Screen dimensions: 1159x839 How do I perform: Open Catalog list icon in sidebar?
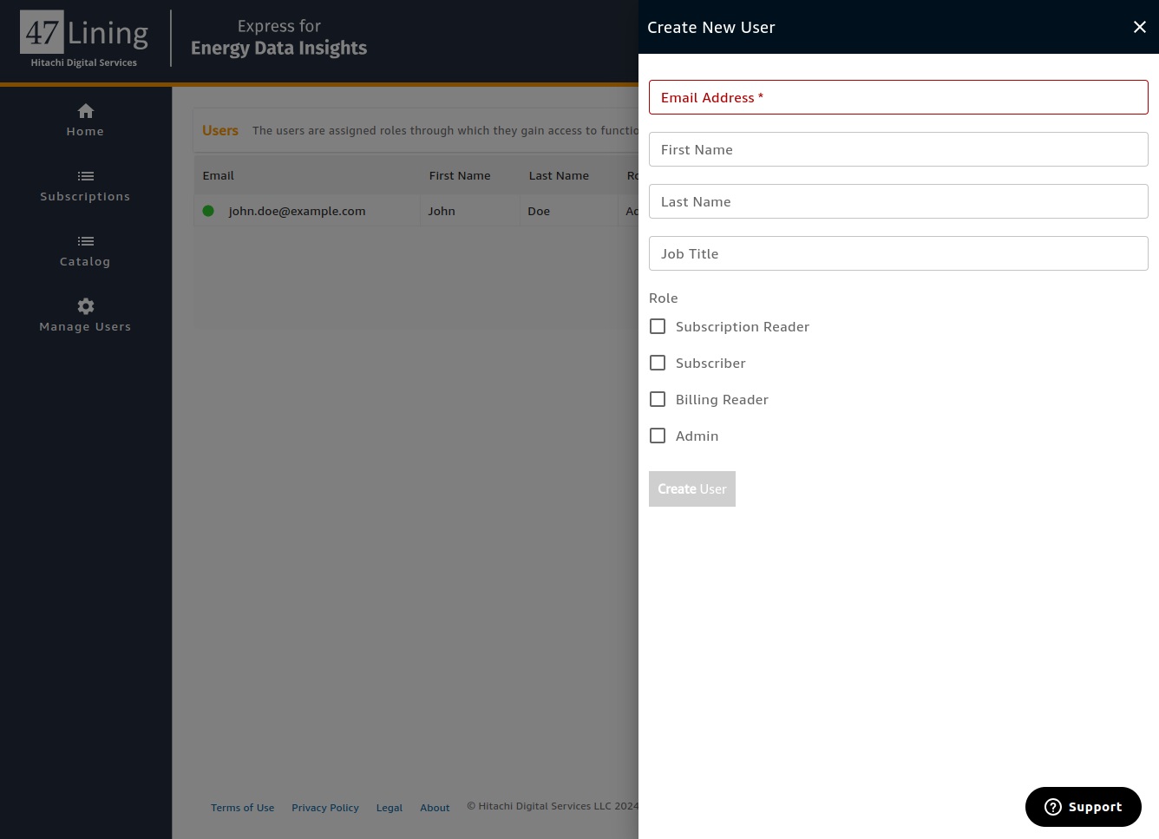pos(85,241)
